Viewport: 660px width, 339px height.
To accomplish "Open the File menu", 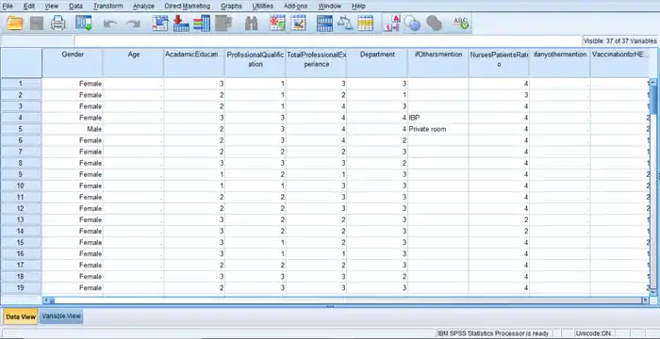I will (8, 7).
